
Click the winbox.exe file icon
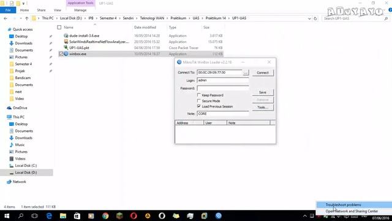click(x=66, y=53)
